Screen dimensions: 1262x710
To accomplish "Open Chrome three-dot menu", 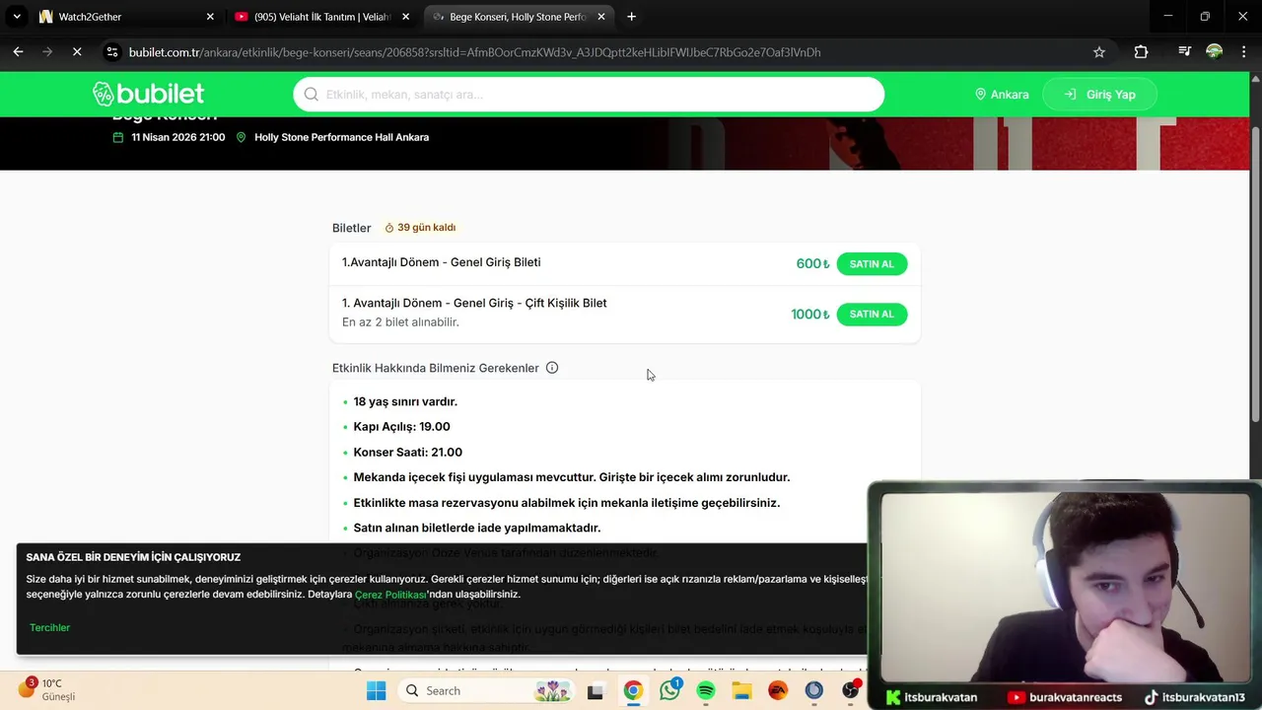I will (1243, 52).
